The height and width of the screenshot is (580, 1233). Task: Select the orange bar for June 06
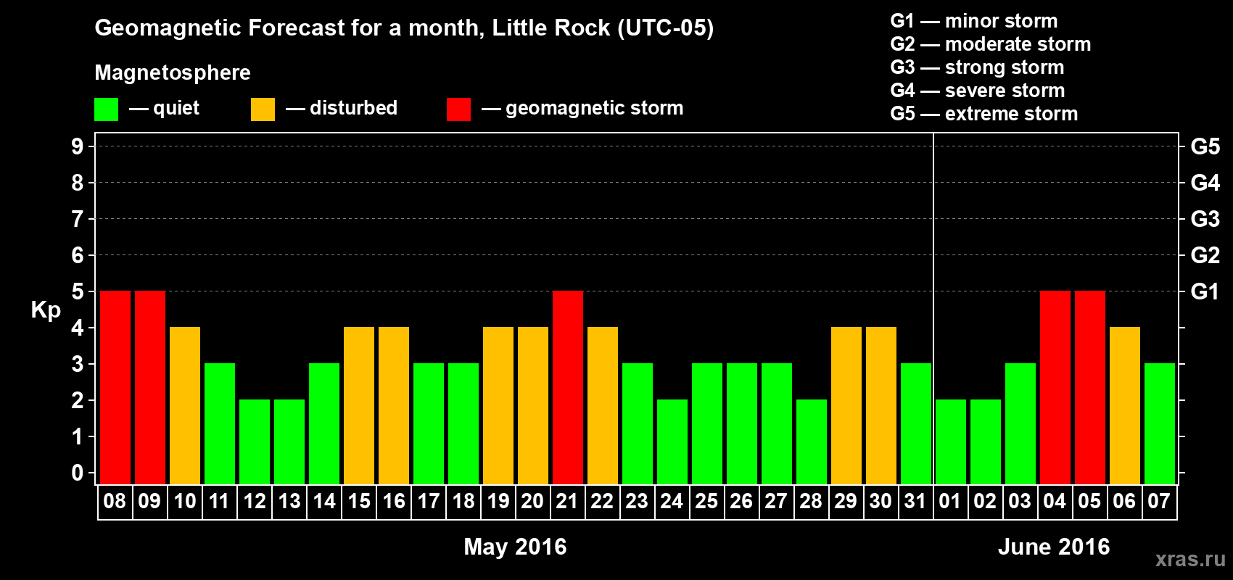click(x=1125, y=406)
